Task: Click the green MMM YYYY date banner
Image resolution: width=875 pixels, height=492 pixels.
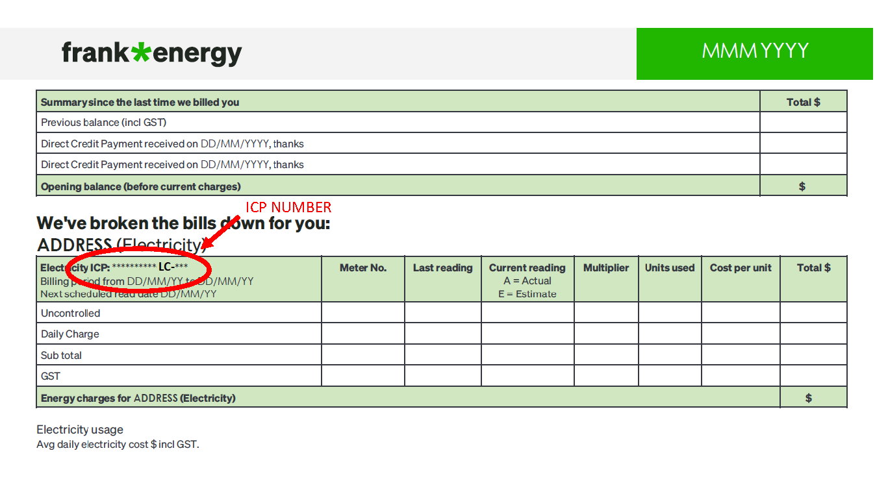Action: 755,51
